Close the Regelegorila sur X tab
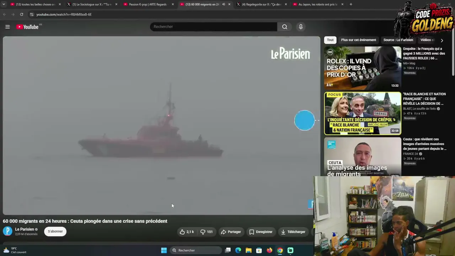The height and width of the screenshot is (256, 455). point(286,4)
